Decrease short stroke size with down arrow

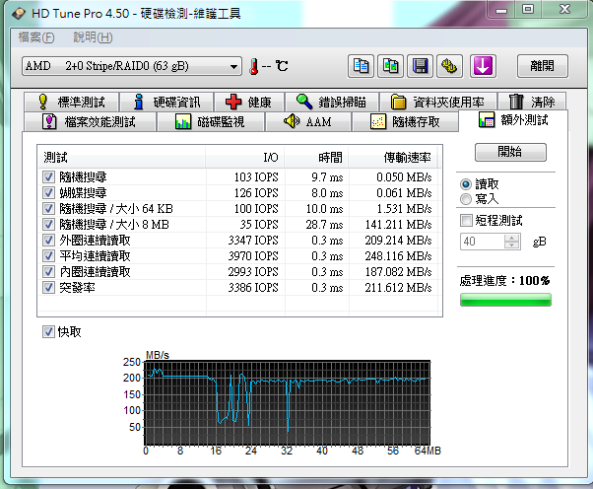click(x=512, y=245)
